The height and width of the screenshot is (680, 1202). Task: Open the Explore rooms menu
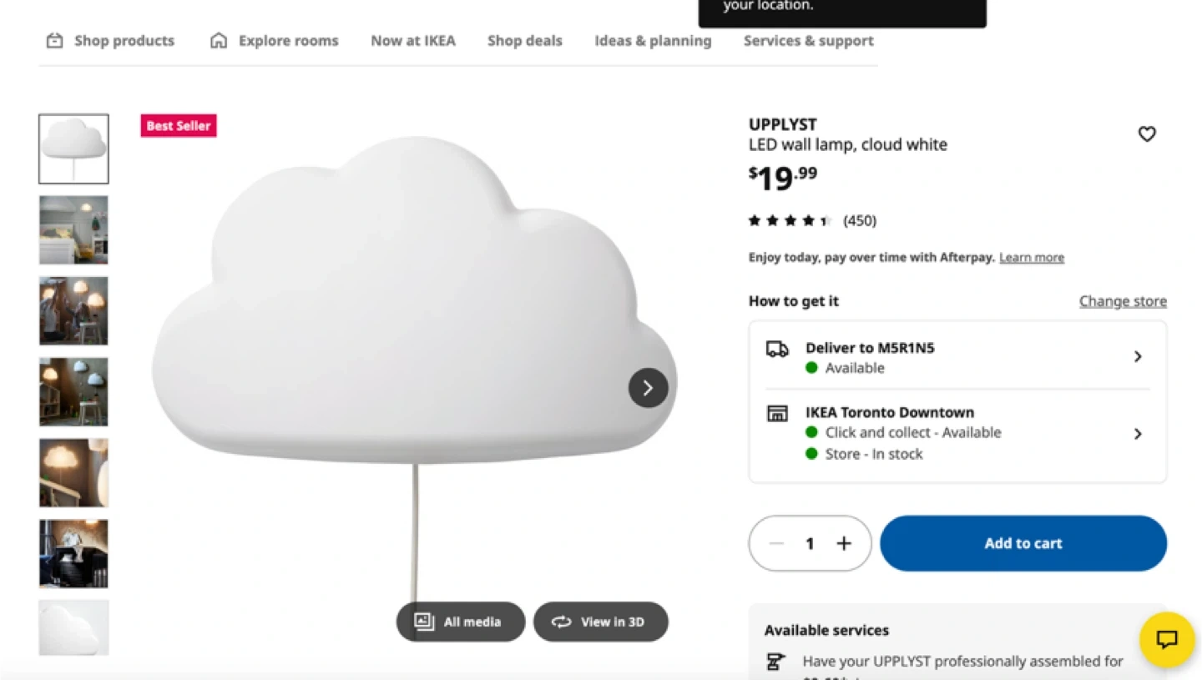(274, 40)
